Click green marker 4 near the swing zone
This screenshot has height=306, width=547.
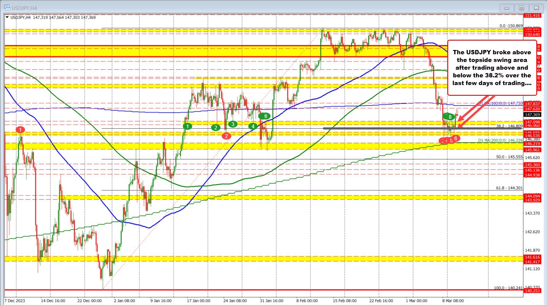(x=252, y=126)
